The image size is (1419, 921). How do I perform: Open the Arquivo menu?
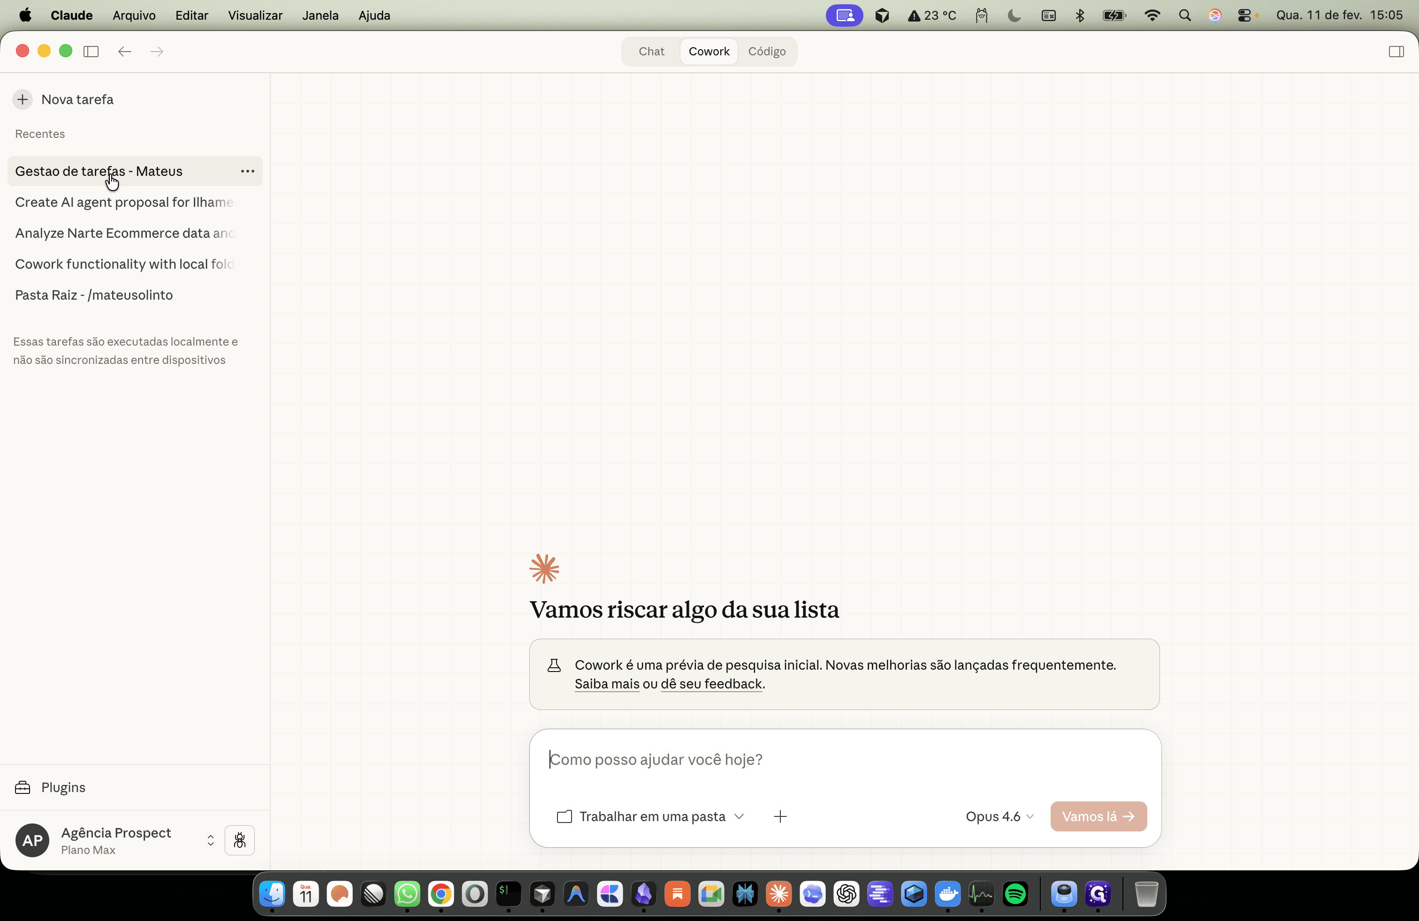134,15
